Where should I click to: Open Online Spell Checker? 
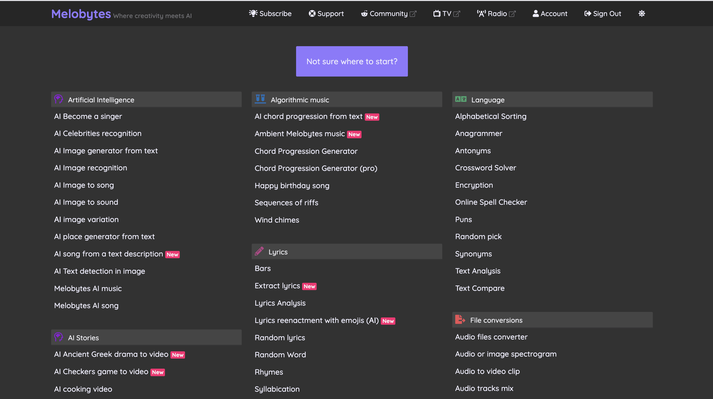tap(491, 202)
